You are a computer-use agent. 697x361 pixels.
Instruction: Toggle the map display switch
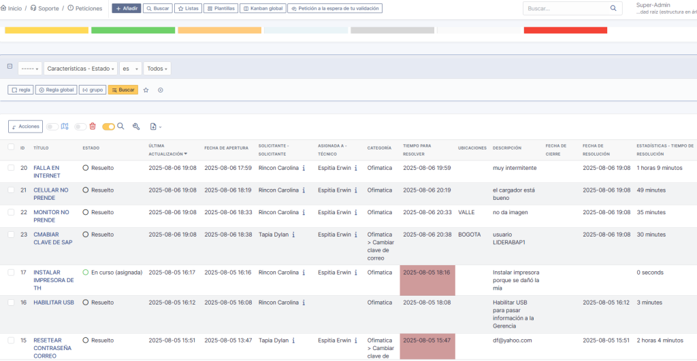pos(52,126)
